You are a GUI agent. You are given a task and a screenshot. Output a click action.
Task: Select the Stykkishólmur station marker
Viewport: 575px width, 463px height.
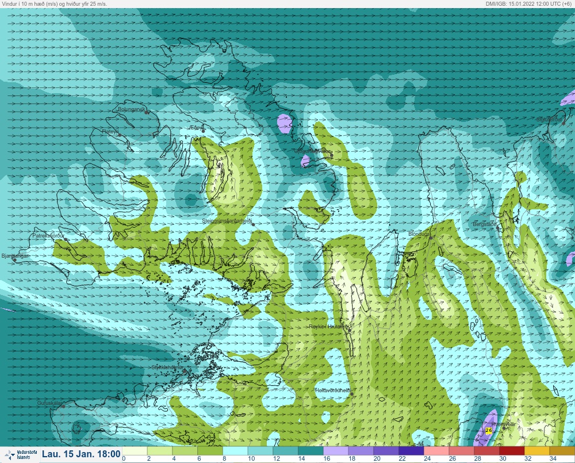click(x=185, y=371)
